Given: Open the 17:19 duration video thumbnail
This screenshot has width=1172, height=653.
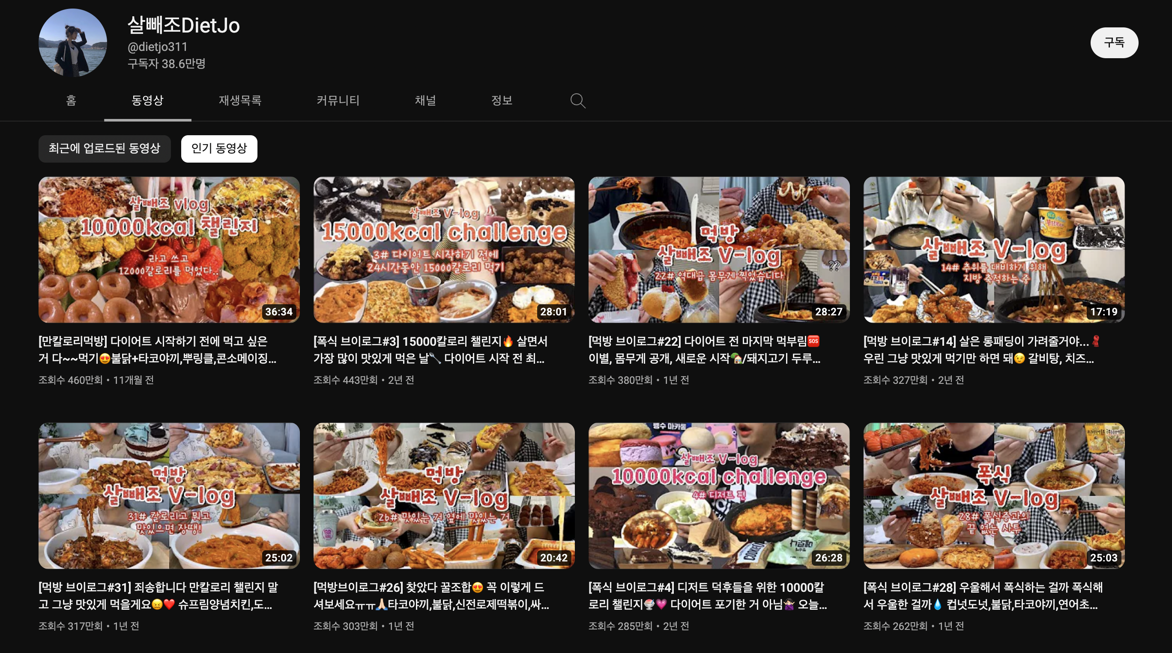Looking at the screenshot, I should [x=994, y=249].
